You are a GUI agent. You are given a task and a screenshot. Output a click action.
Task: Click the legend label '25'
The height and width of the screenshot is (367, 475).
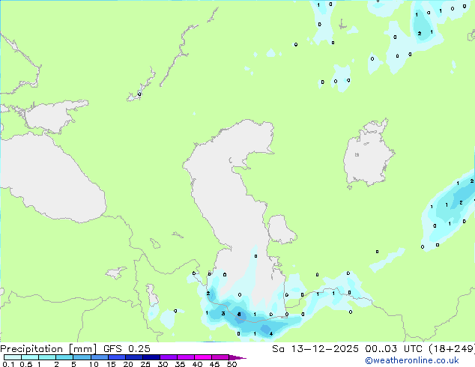pos(145,364)
